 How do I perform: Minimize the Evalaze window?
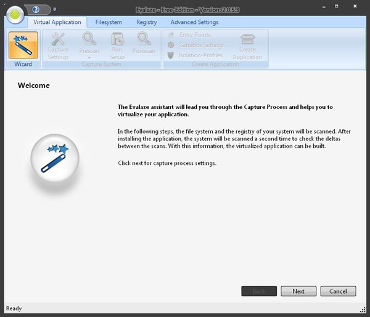click(324, 7)
